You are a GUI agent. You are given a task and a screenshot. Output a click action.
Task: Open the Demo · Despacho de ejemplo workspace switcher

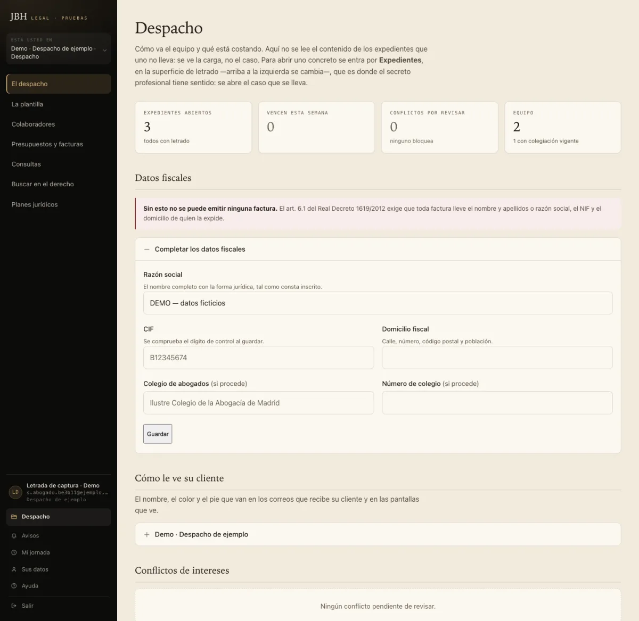(59, 49)
